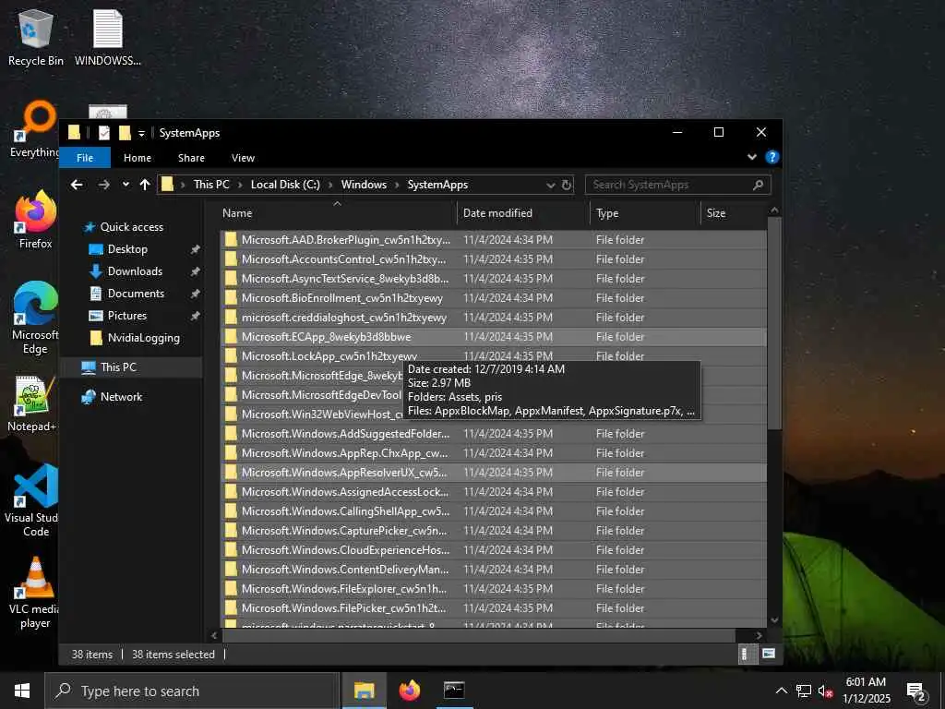The height and width of the screenshot is (709, 945).
Task: Open Documents in the navigation pane
Action: click(x=136, y=294)
